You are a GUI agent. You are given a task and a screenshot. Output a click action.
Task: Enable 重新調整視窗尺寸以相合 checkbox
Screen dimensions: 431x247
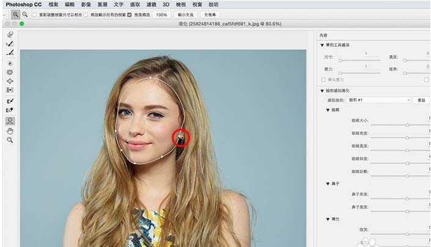pyautogui.click(x=34, y=14)
